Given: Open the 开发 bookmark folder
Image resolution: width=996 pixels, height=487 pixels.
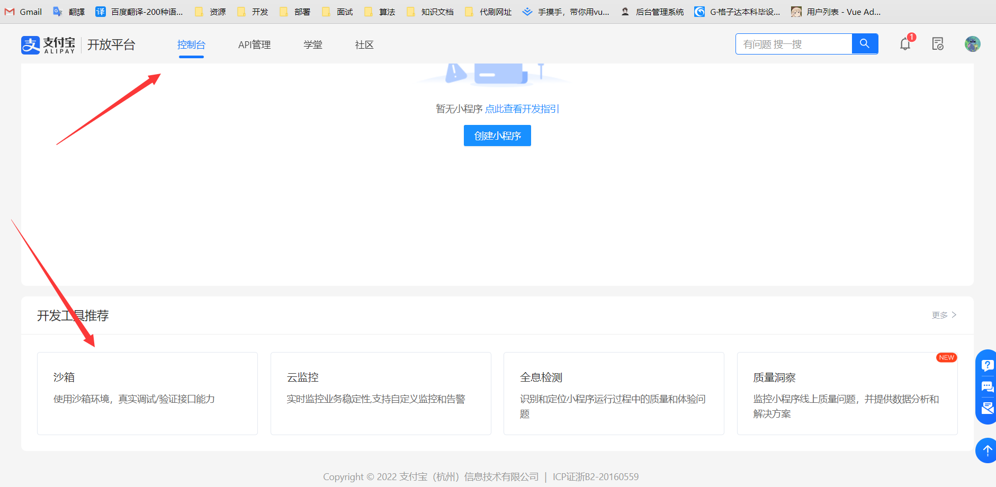Looking at the screenshot, I should point(253,12).
